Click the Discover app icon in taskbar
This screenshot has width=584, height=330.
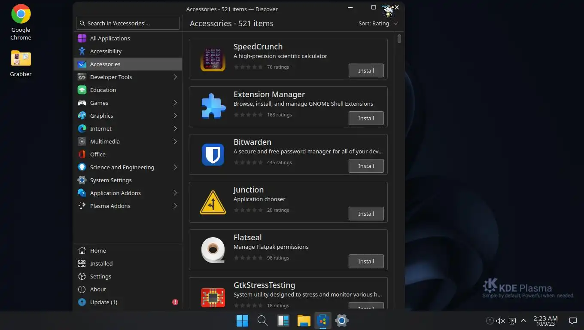(323, 321)
